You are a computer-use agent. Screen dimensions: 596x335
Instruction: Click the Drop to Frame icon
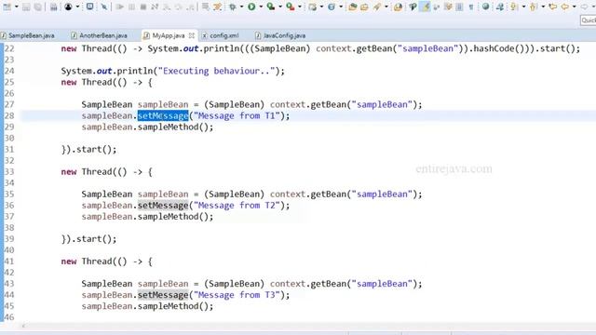tap(205, 7)
